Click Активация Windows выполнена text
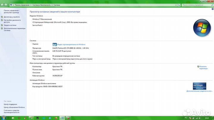 (44, 83)
